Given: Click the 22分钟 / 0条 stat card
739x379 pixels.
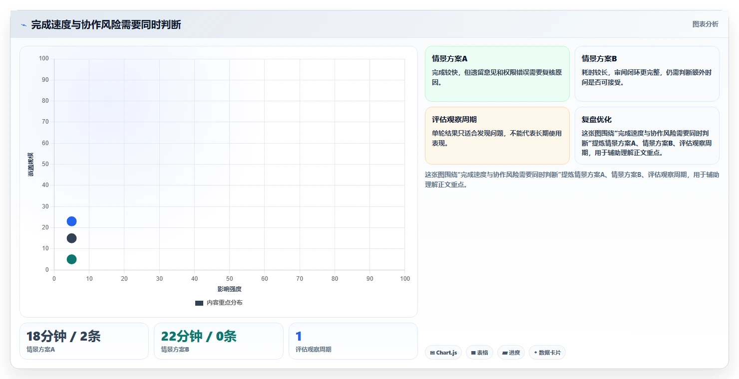Looking at the screenshot, I should tap(218, 341).
